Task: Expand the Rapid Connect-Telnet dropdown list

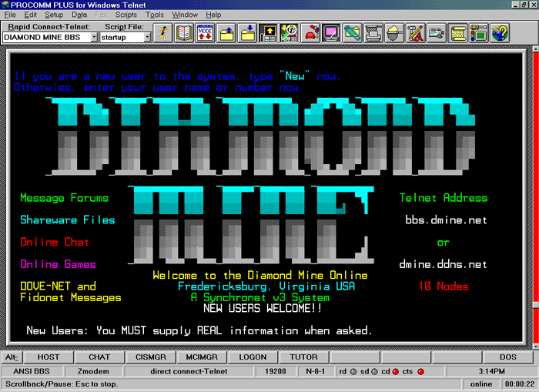Action: (x=93, y=37)
